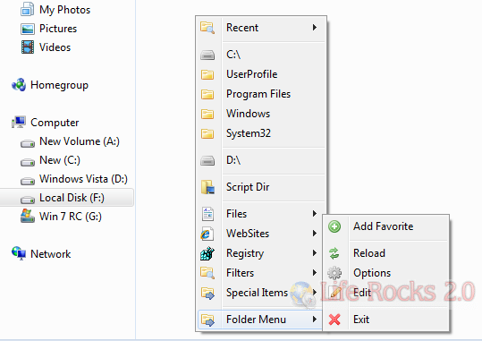Expand the Filters submenu arrow
482x341 pixels.
tap(315, 273)
